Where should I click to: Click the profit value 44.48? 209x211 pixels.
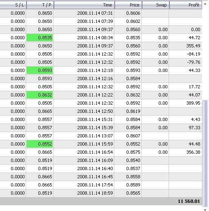[194, 144]
